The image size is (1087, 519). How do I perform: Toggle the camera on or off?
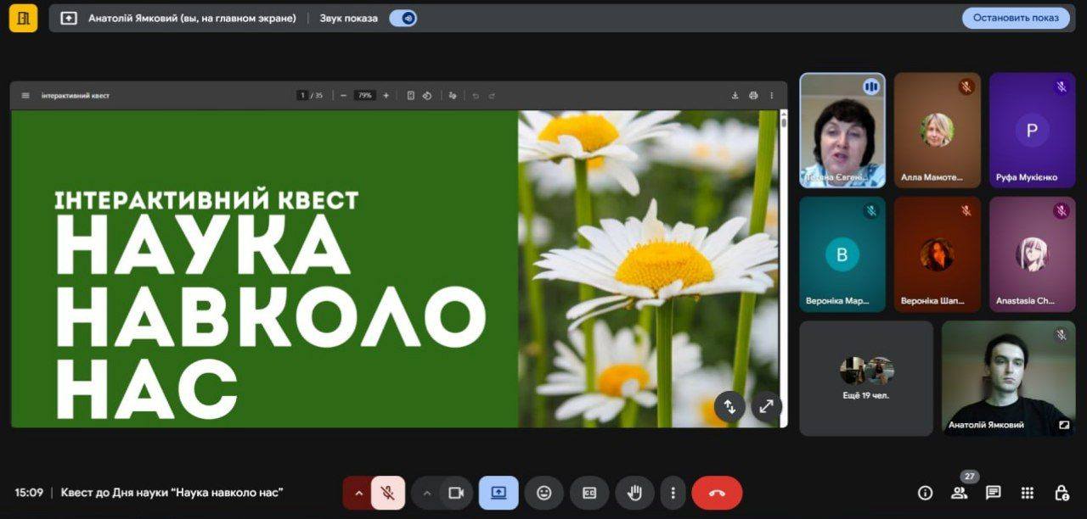(456, 493)
